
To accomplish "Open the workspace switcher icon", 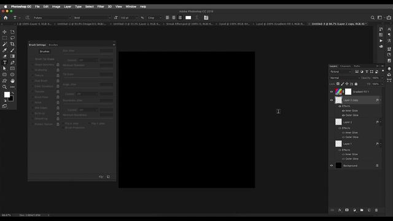I will click(x=380, y=18).
